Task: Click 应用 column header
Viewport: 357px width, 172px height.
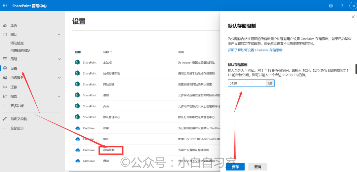Action: point(78,52)
